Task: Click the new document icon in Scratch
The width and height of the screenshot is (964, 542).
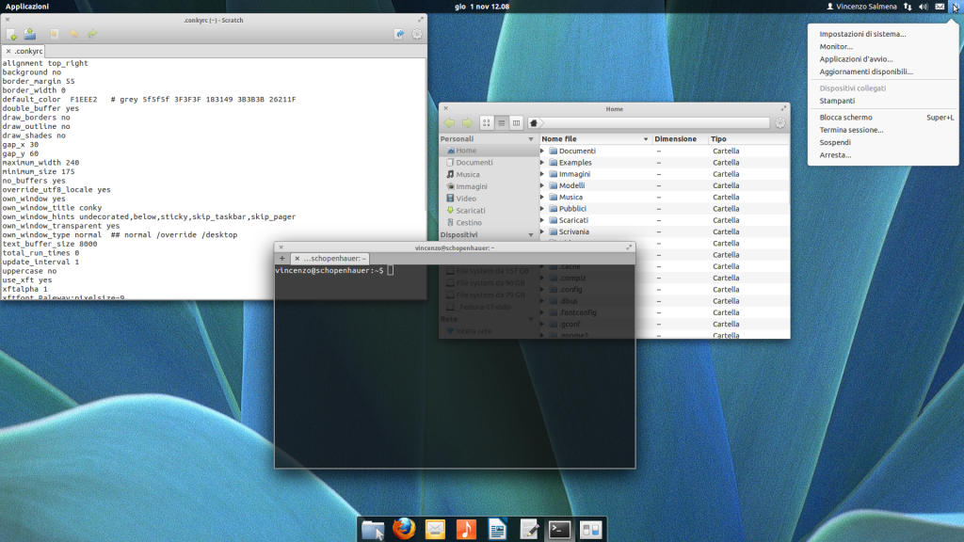Action: point(12,35)
